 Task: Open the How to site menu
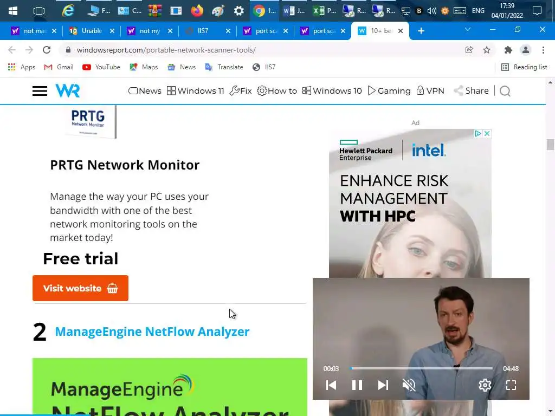pyautogui.click(x=277, y=91)
